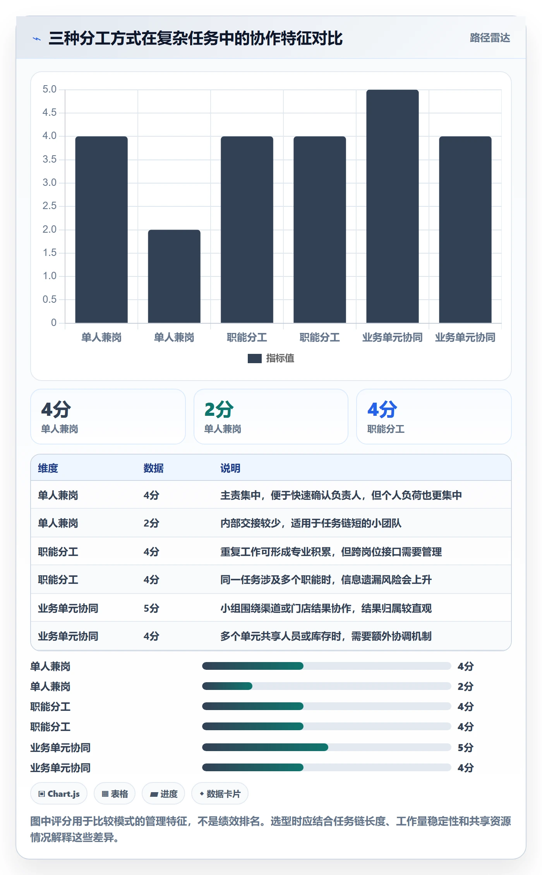Click the shortest chart bar reaching 2.0

[x=174, y=276]
